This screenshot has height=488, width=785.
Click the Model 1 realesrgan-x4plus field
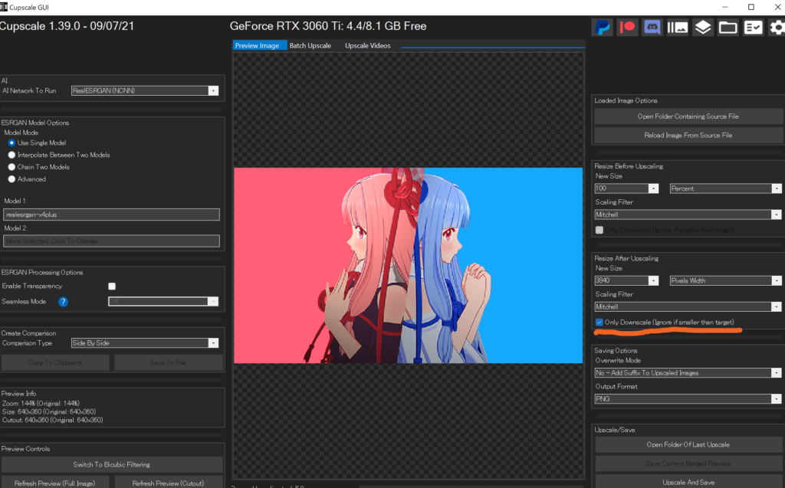[111, 215]
